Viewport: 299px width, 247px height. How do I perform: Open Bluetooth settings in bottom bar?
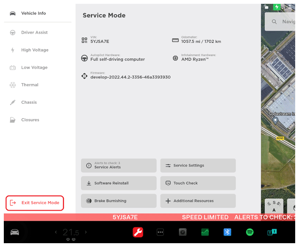(x=227, y=232)
